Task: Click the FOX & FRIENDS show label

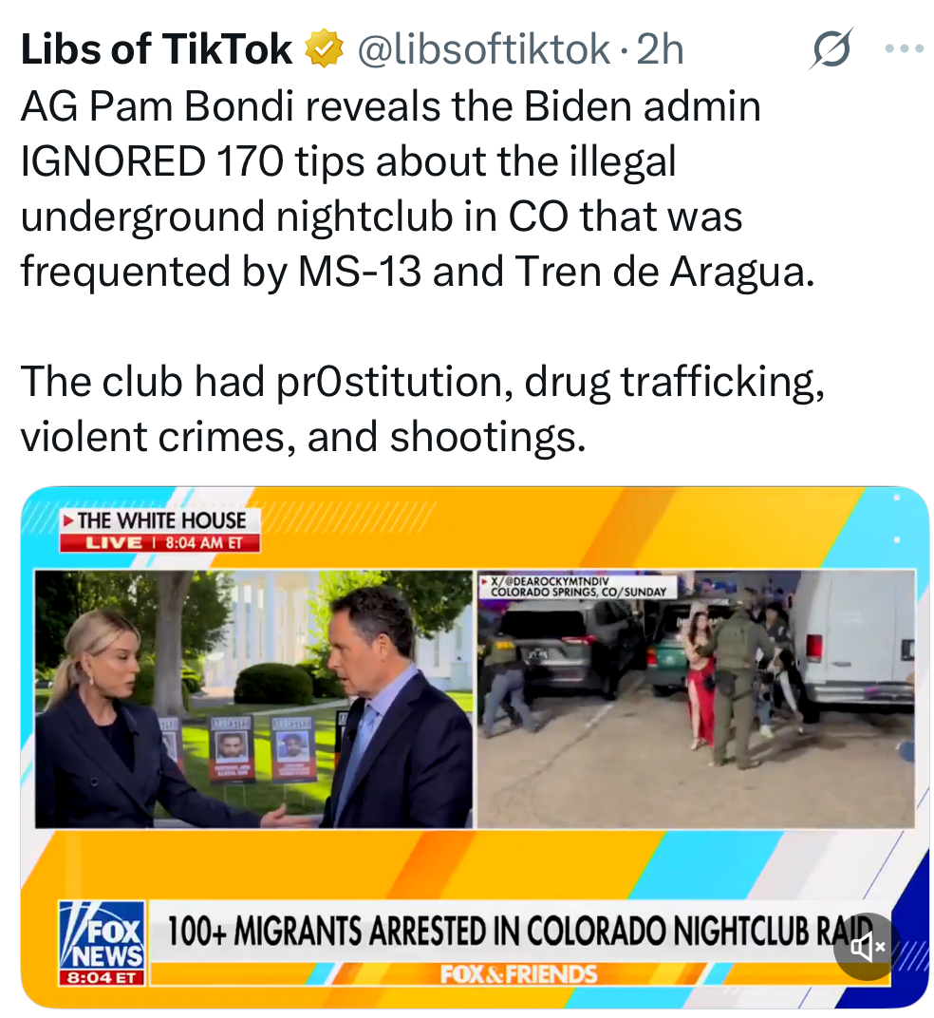Action: click(x=518, y=974)
